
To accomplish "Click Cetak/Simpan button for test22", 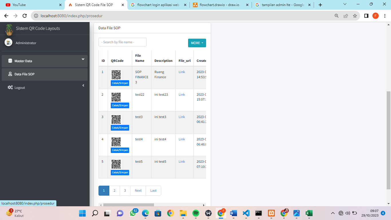I will (120, 105).
